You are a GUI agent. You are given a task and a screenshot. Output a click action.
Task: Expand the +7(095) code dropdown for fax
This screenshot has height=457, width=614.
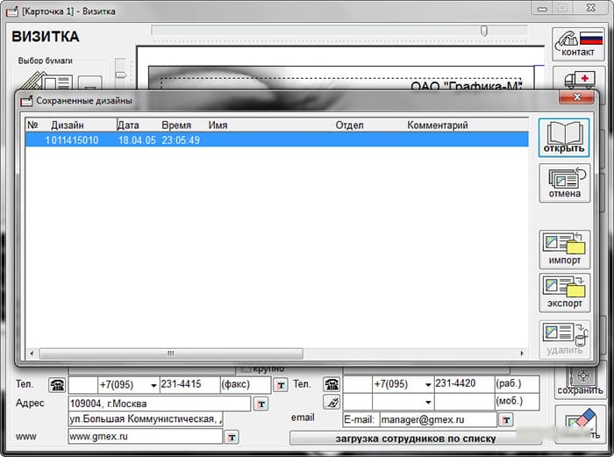(153, 385)
